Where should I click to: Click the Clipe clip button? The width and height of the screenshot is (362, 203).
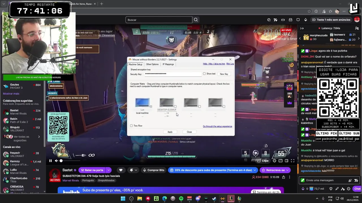(263, 161)
